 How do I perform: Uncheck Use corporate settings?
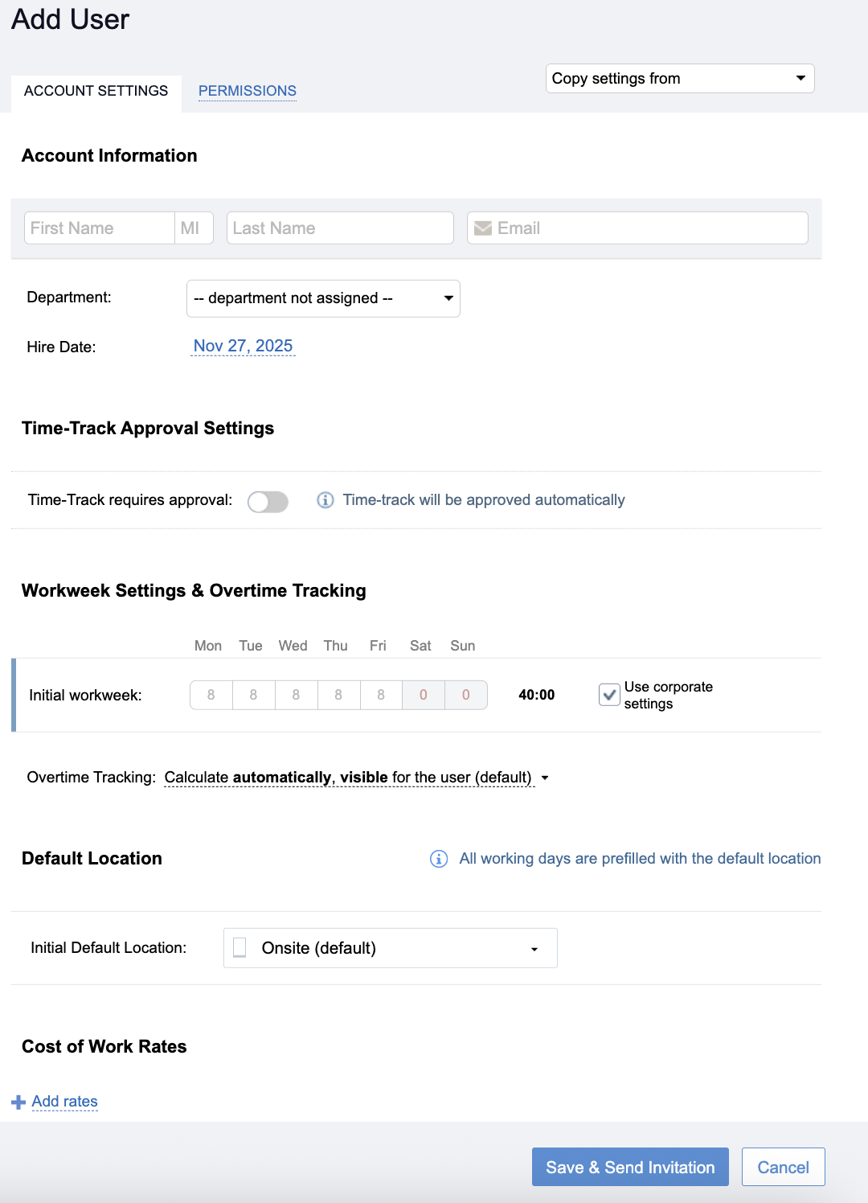tap(609, 695)
